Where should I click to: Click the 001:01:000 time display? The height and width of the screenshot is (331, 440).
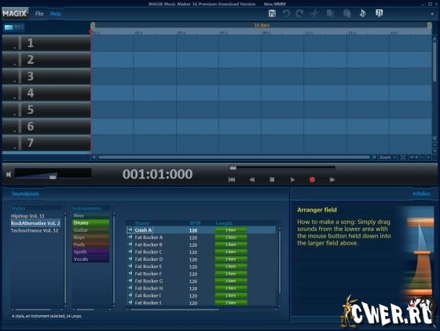tap(157, 174)
